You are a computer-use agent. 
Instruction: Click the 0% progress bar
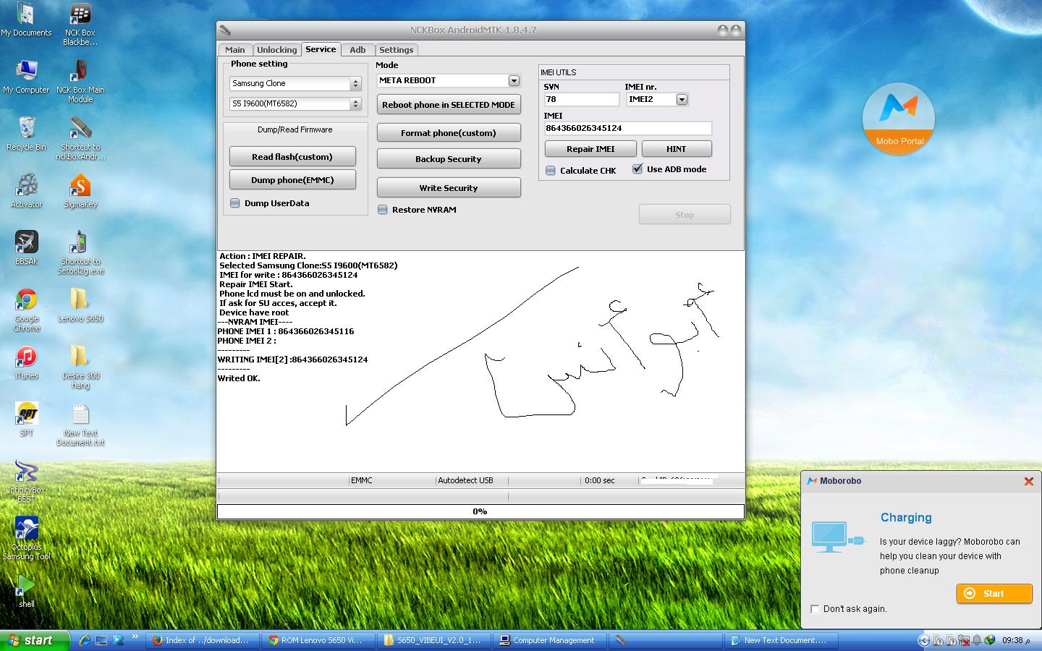click(480, 511)
